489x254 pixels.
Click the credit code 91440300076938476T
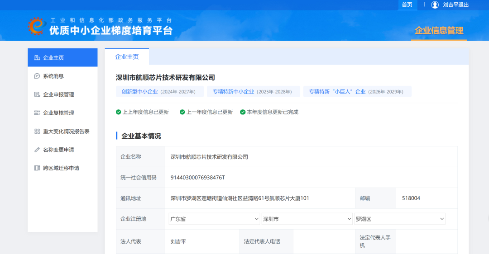(198, 178)
